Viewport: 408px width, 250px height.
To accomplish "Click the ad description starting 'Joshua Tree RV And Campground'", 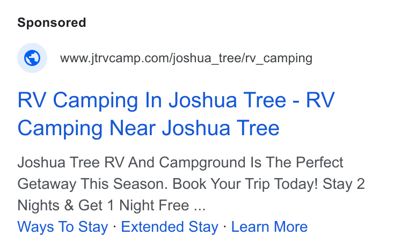I will tap(191, 183).
